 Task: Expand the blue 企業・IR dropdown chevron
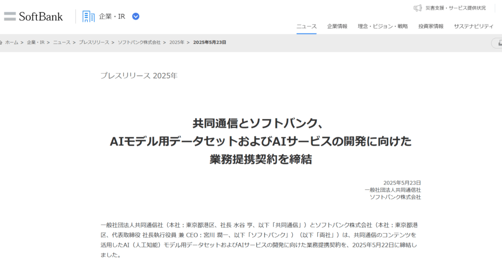click(136, 16)
